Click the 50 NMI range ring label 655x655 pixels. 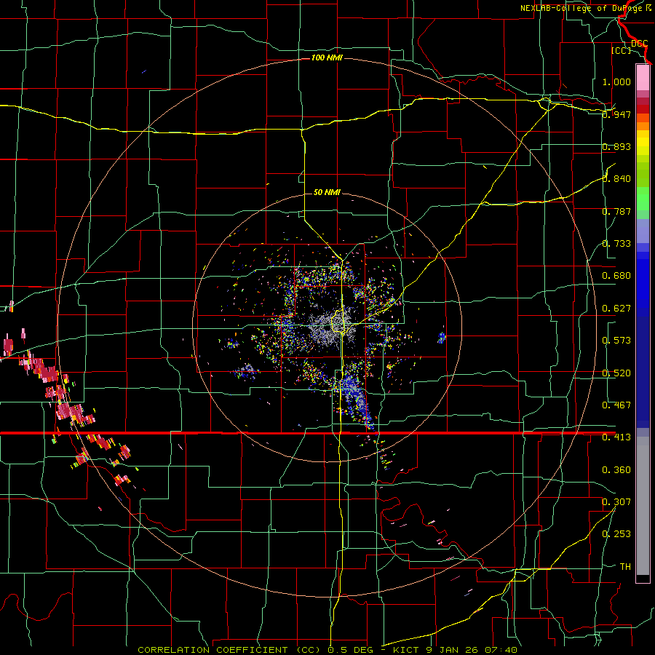pyautogui.click(x=327, y=192)
